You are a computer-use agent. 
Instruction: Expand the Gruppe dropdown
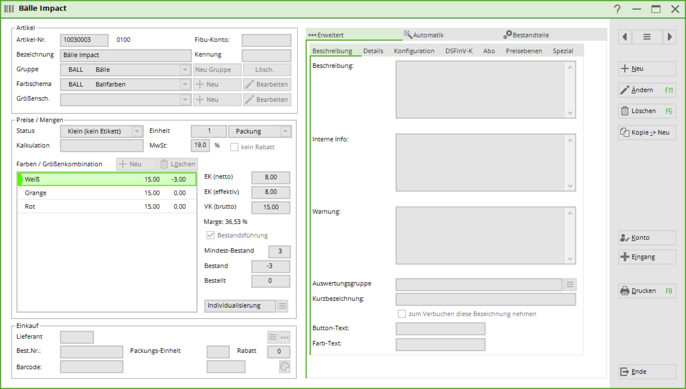tap(185, 70)
